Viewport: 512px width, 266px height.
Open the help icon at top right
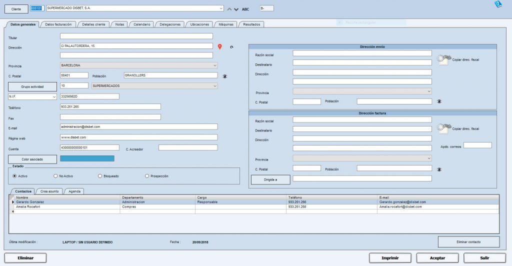pyautogui.click(x=498, y=4)
